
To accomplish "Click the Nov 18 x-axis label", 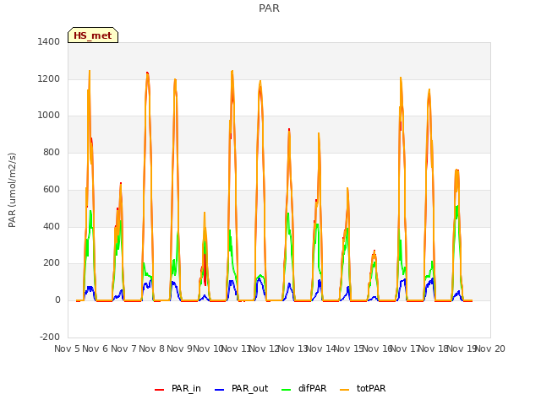I will pos(434,348).
